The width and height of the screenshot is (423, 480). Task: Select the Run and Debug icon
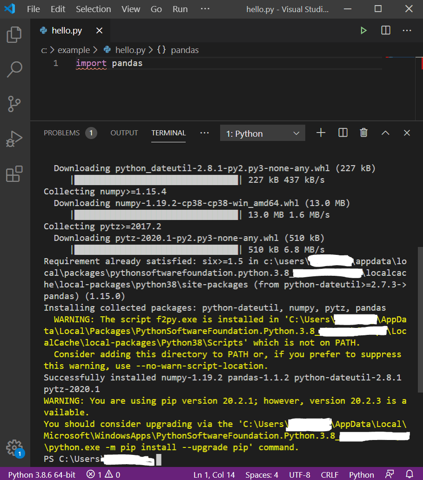(x=14, y=138)
